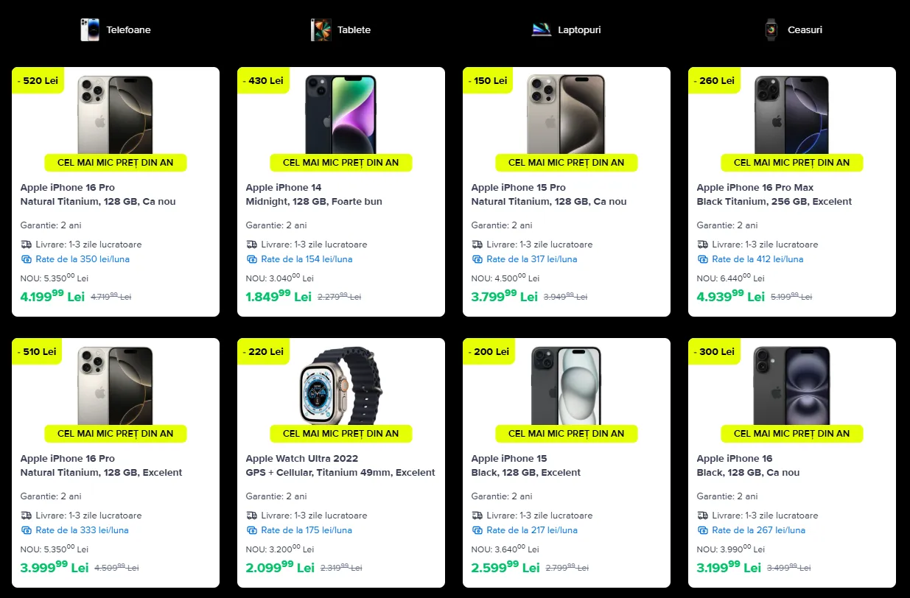Click the Tablete tablet category icon
Screen dimensions: 910x598
coord(321,30)
